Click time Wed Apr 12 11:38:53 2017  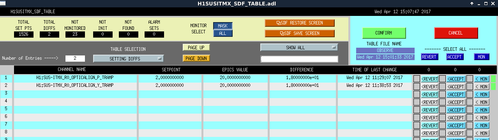tap(374, 85)
